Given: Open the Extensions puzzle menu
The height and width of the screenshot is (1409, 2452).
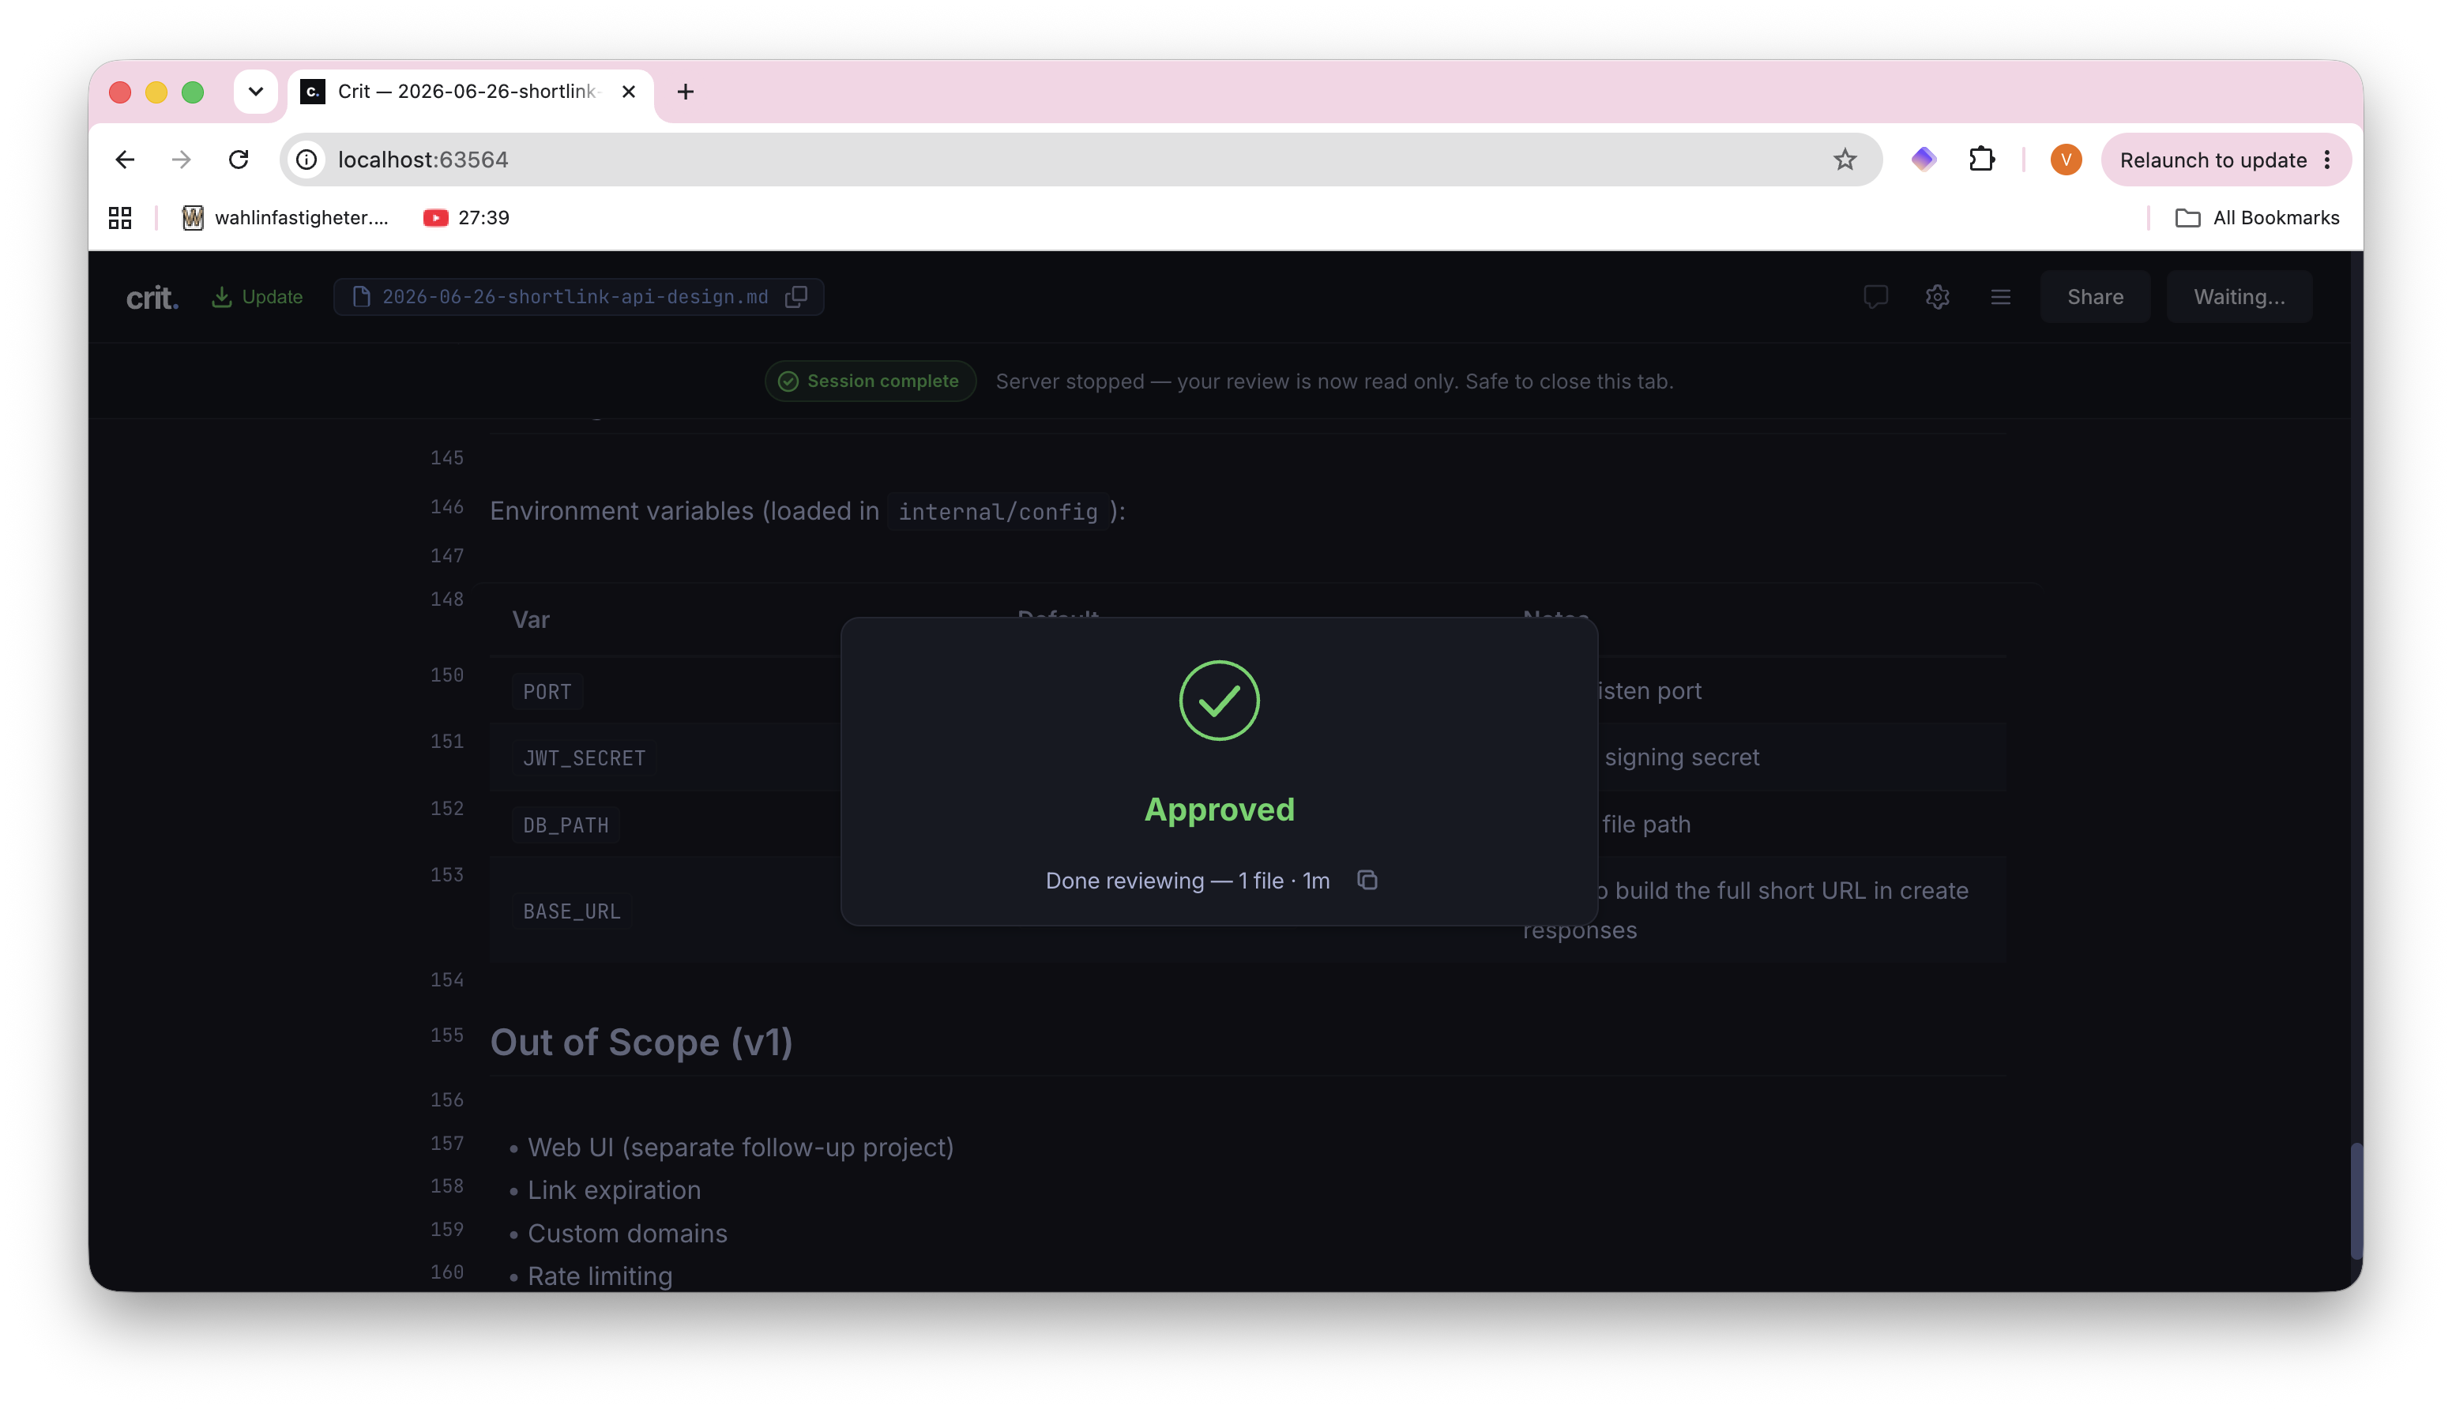Looking at the screenshot, I should point(1983,160).
